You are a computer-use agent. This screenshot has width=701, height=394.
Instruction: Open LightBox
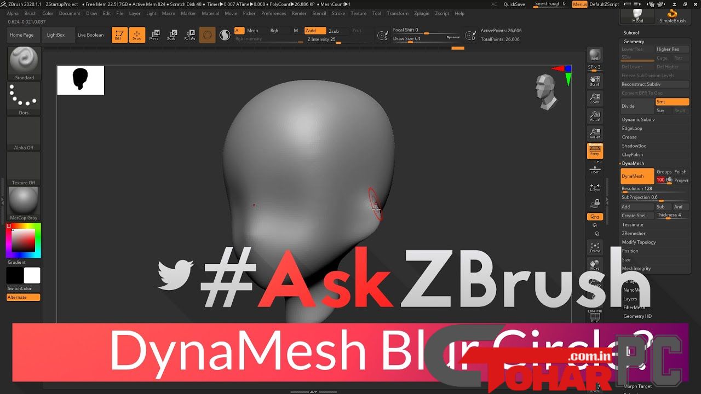pos(56,35)
